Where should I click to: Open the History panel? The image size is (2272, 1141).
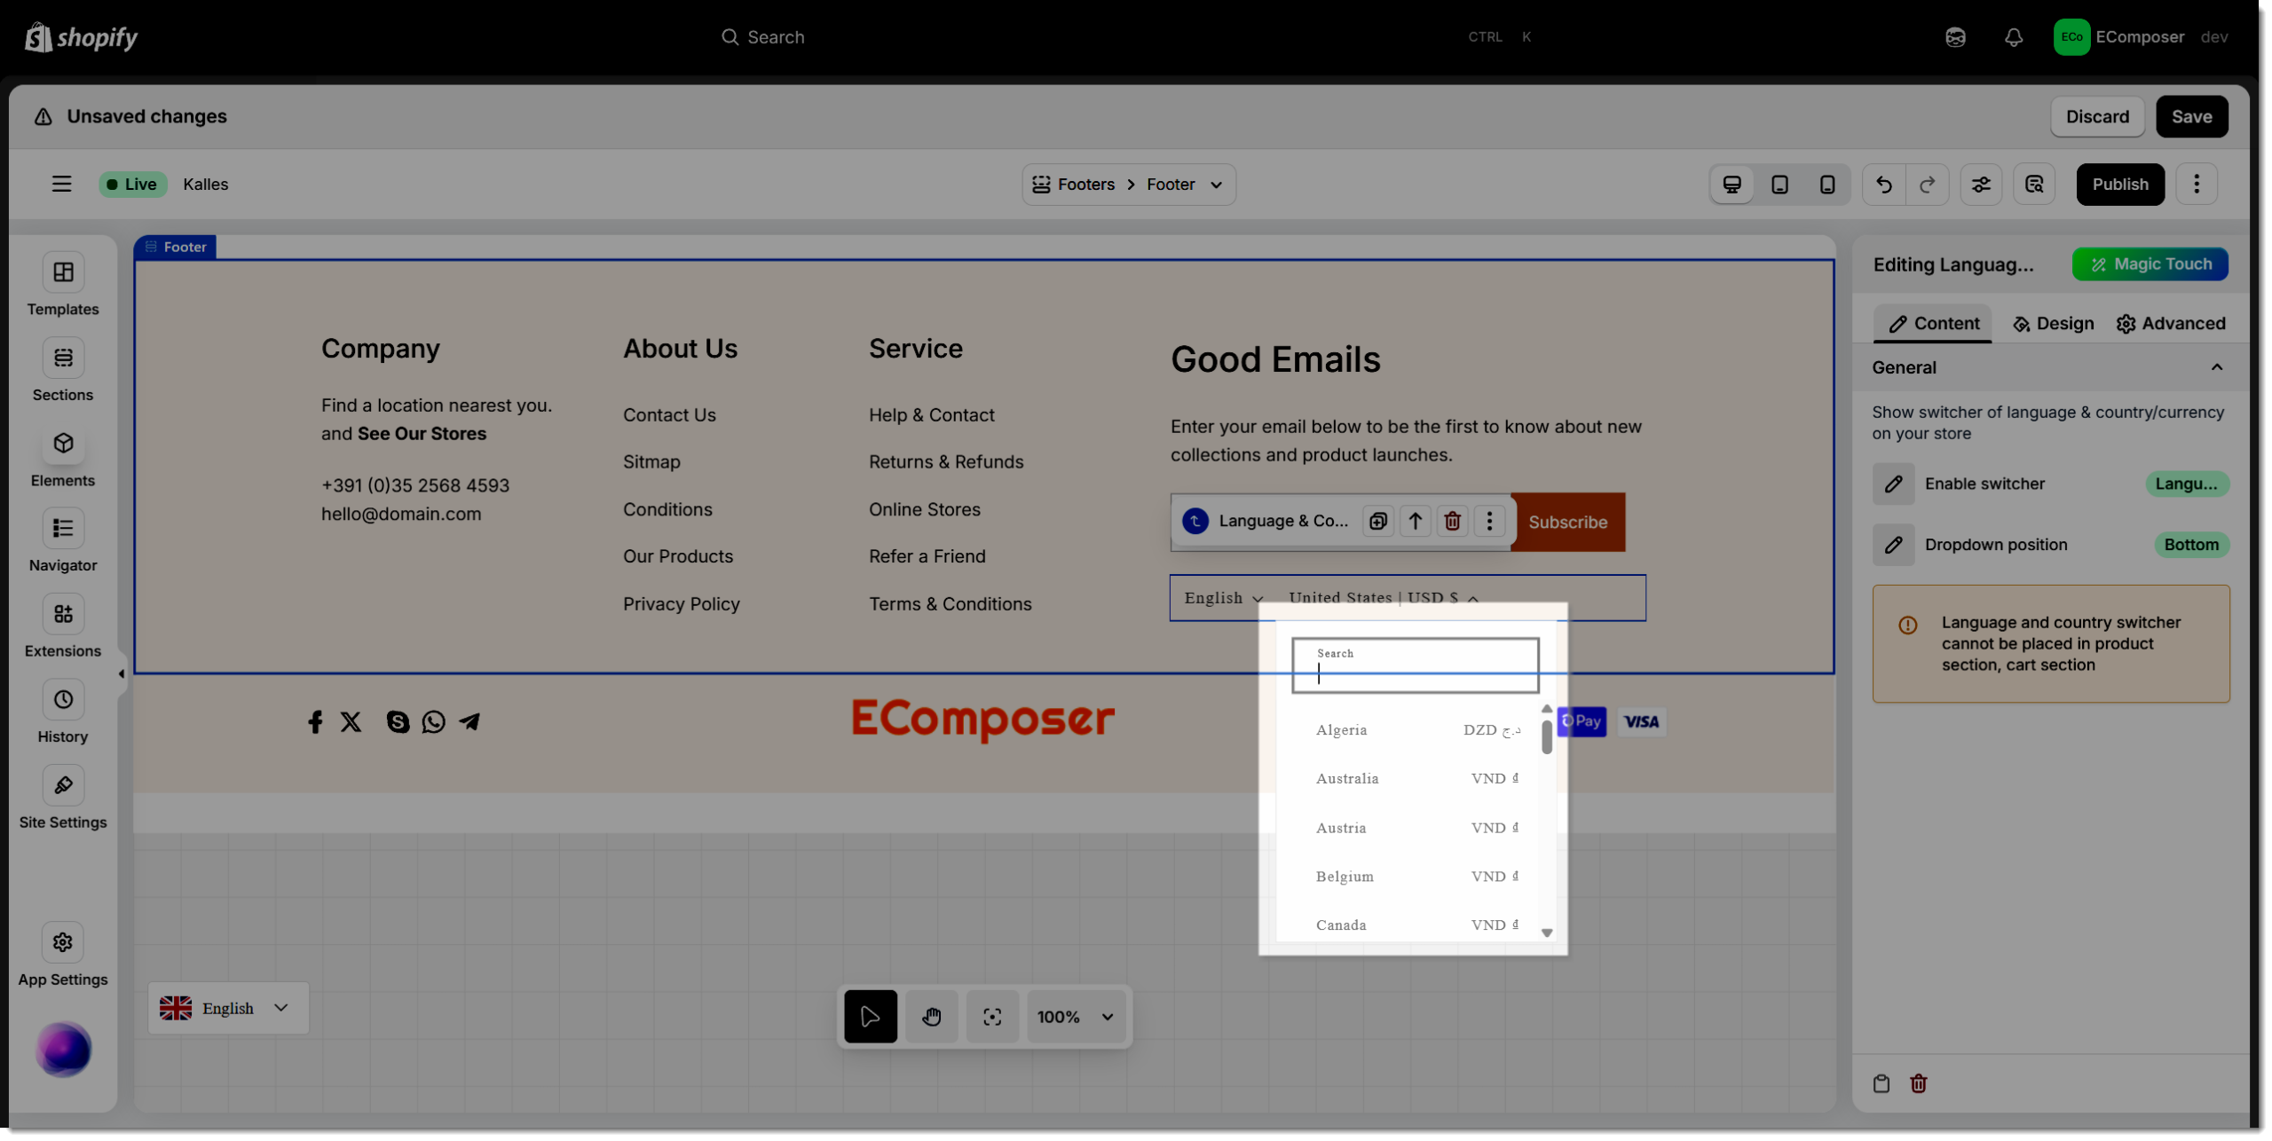click(x=63, y=700)
